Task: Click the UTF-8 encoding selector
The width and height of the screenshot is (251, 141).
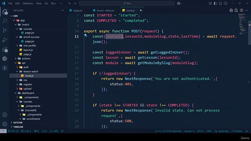Action: (200, 131)
